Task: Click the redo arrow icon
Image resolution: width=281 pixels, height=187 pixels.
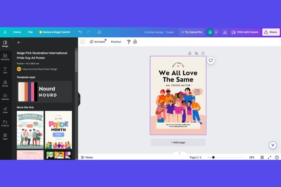Action: (x=88, y=32)
